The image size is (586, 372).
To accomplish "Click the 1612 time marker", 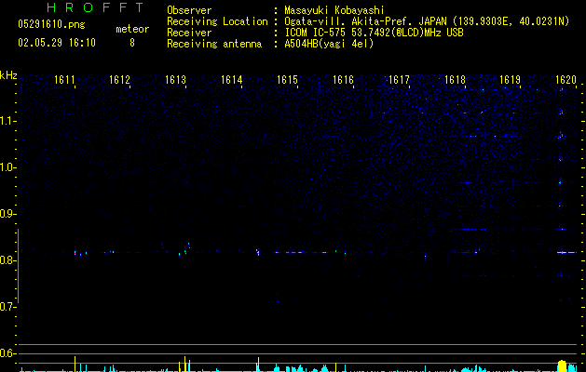I will coord(119,80).
